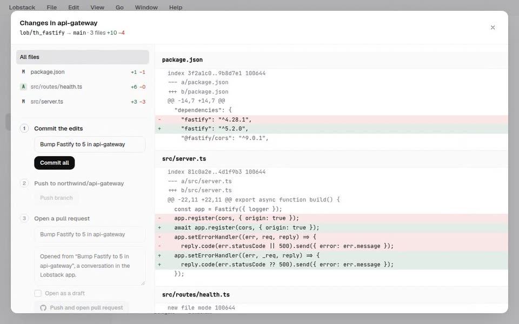Click step 2 circle Push to northwind
This screenshot has width=519, height=324.
pyautogui.click(x=24, y=183)
